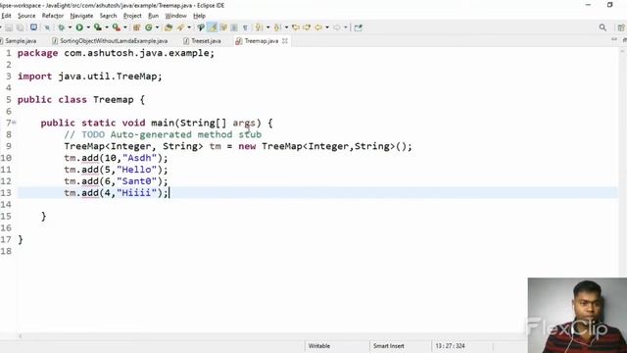The image size is (627, 353).
Task: Click the underlined add on line 10
Action: click(90, 158)
